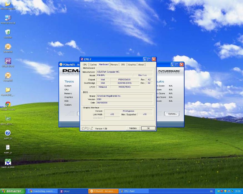Click Southbridge 82801IB (ICH9) field
The height and width of the screenshot is (194, 243).
click(x=124, y=83)
